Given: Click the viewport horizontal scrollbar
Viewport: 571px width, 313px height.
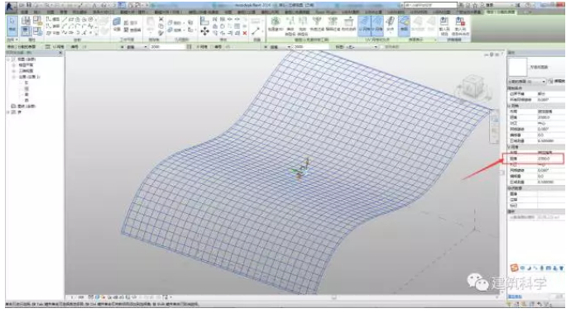Looking at the screenshot, I should [334, 297].
